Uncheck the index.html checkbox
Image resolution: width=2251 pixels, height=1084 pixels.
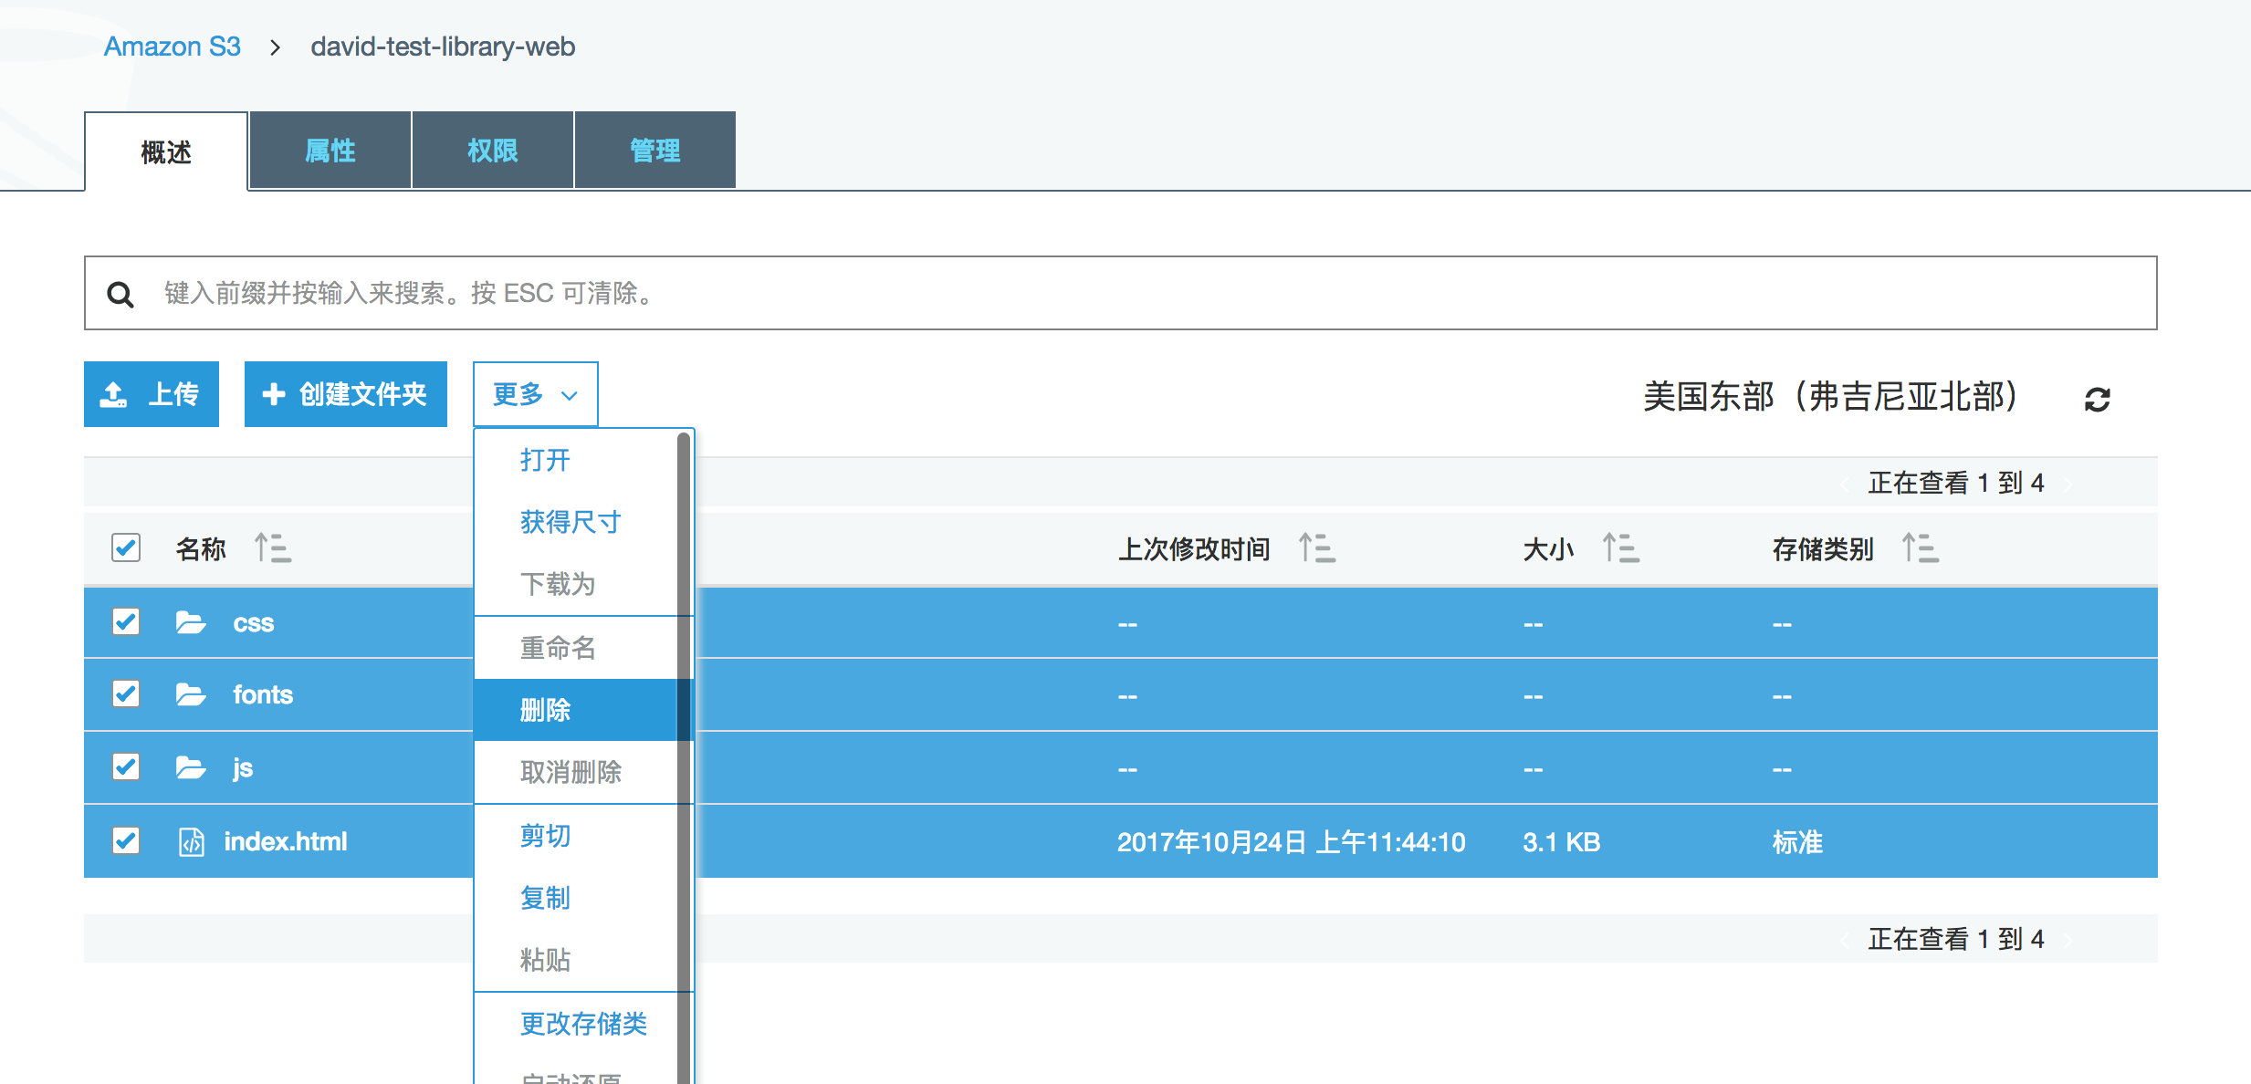click(126, 840)
